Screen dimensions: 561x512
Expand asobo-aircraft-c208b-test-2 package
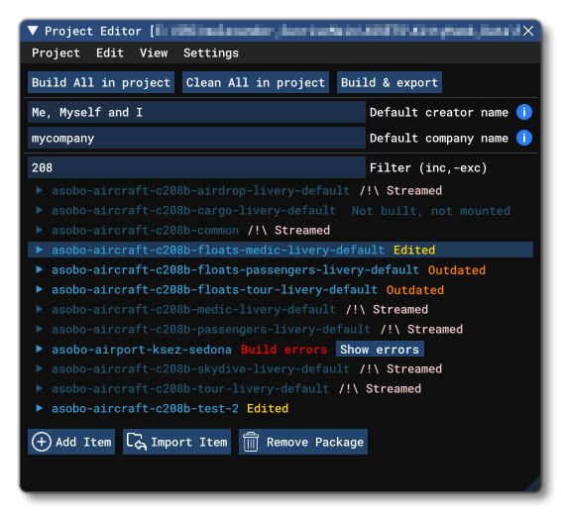click(40, 409)
